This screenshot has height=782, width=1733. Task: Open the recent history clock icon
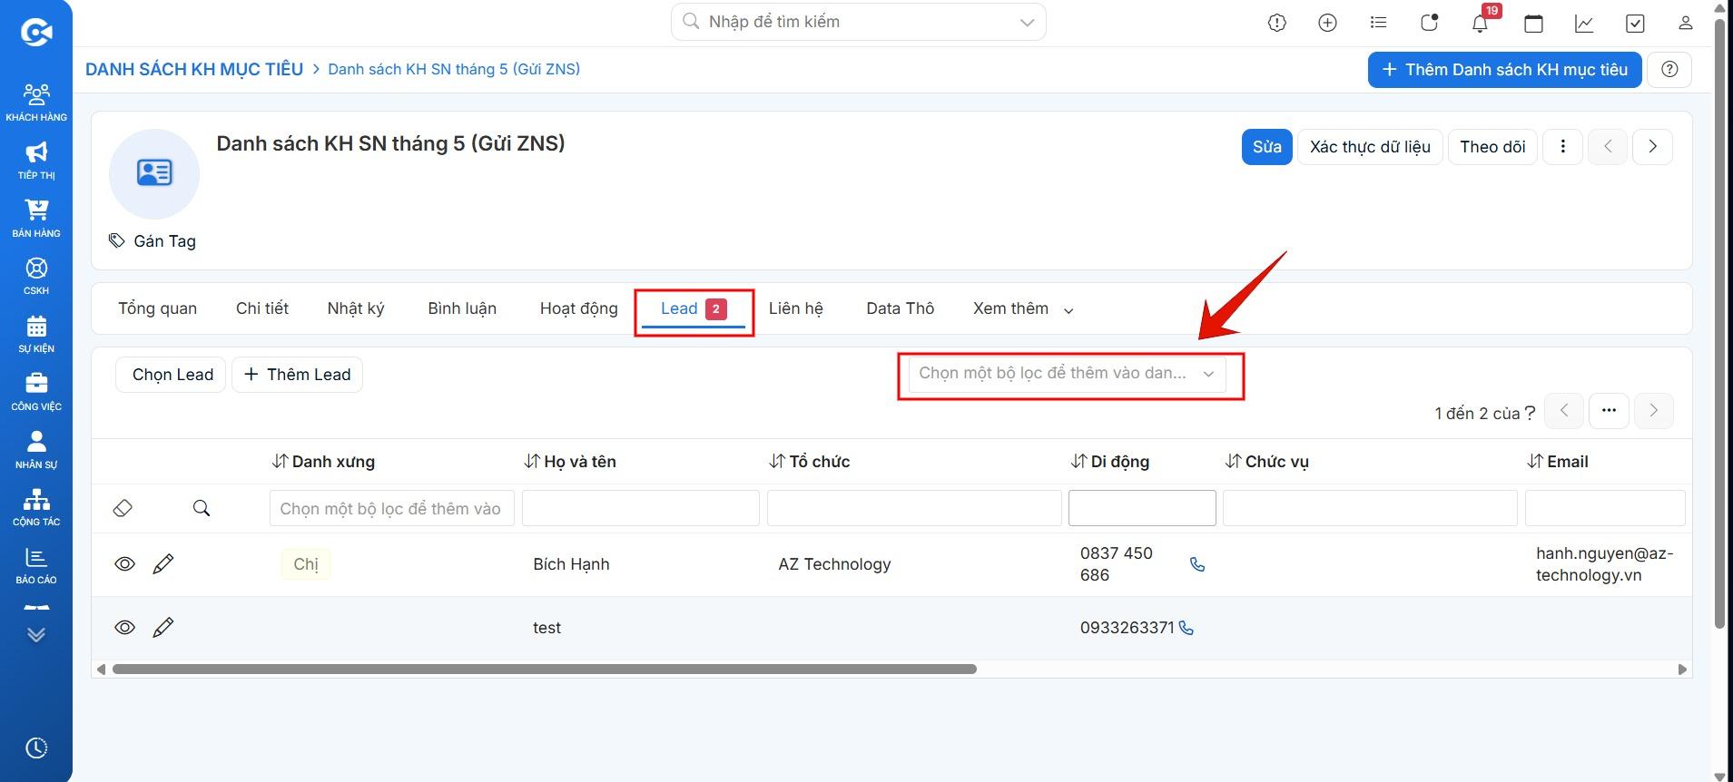tap(36, 748)
